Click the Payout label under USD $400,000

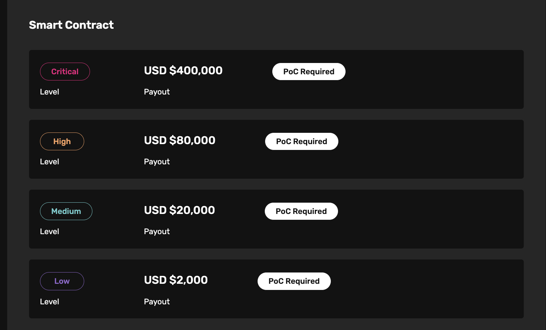pos(157,92)
